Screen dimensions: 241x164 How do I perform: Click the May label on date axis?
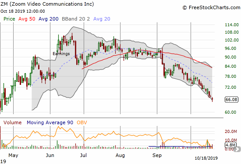pos(13,155)
